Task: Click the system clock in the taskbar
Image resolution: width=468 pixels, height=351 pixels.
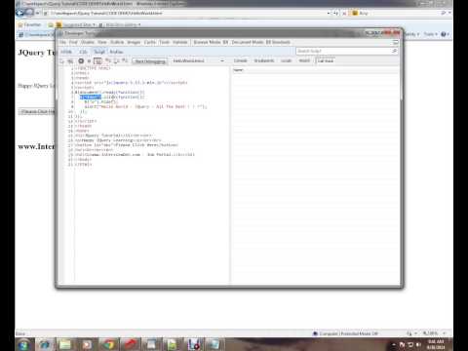Action: (x=436, y=344)
